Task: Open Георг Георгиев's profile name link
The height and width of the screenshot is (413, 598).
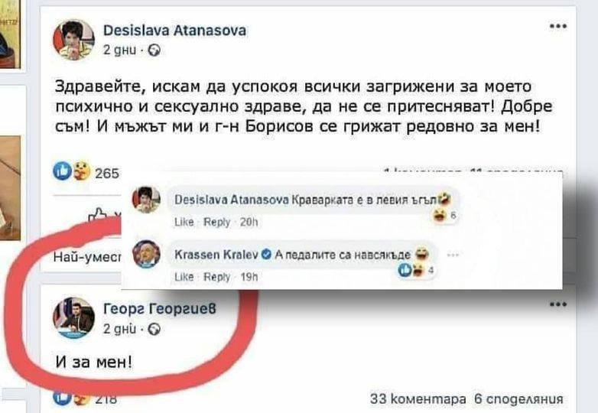Action: tap(159, 308)
